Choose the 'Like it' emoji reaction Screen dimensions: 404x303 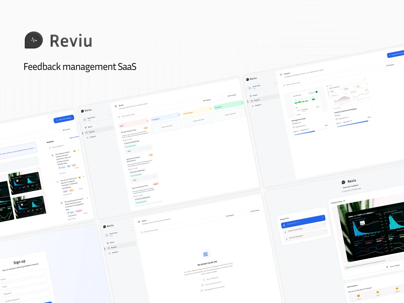[x=378, y=292]
